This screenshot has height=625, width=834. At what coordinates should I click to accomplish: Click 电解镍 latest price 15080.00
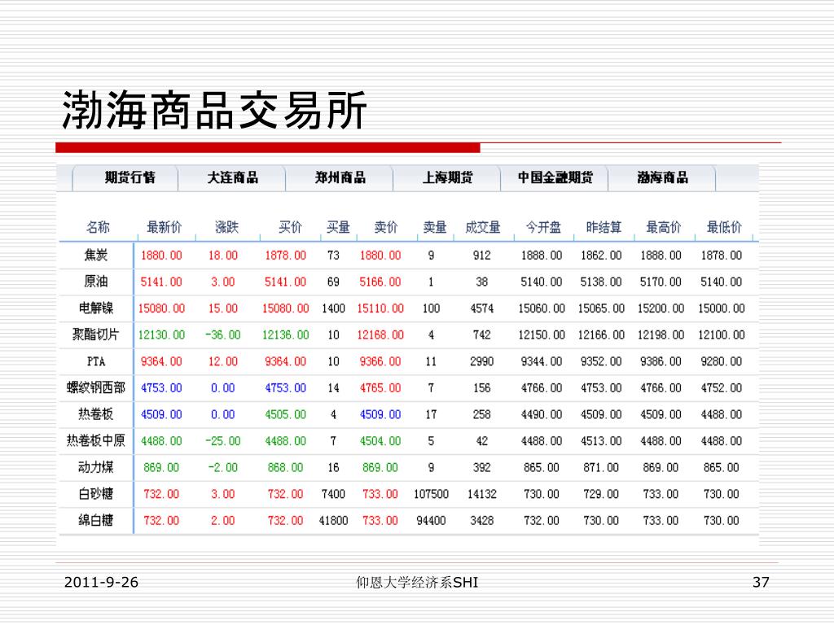pos(161,308)
